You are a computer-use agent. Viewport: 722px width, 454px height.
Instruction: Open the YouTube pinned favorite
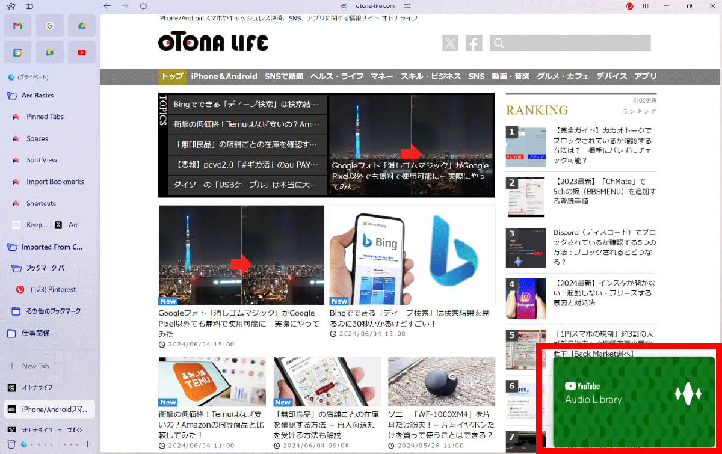[81, 52]
